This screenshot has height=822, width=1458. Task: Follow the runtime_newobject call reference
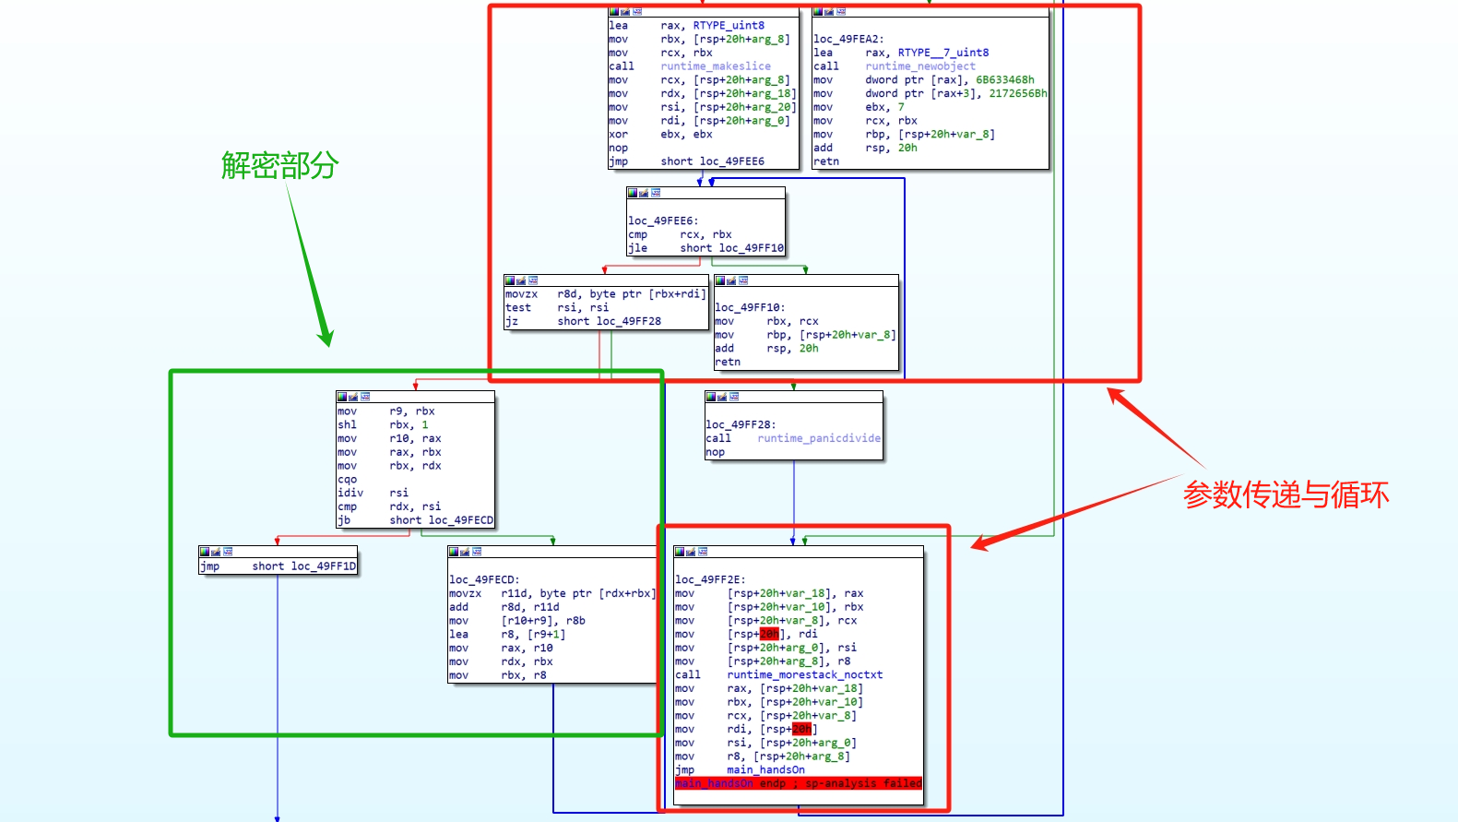[x=919, y=66]
